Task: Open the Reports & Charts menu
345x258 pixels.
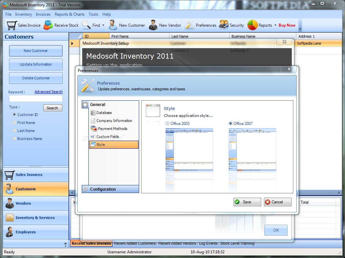Action: pos(69,14)
